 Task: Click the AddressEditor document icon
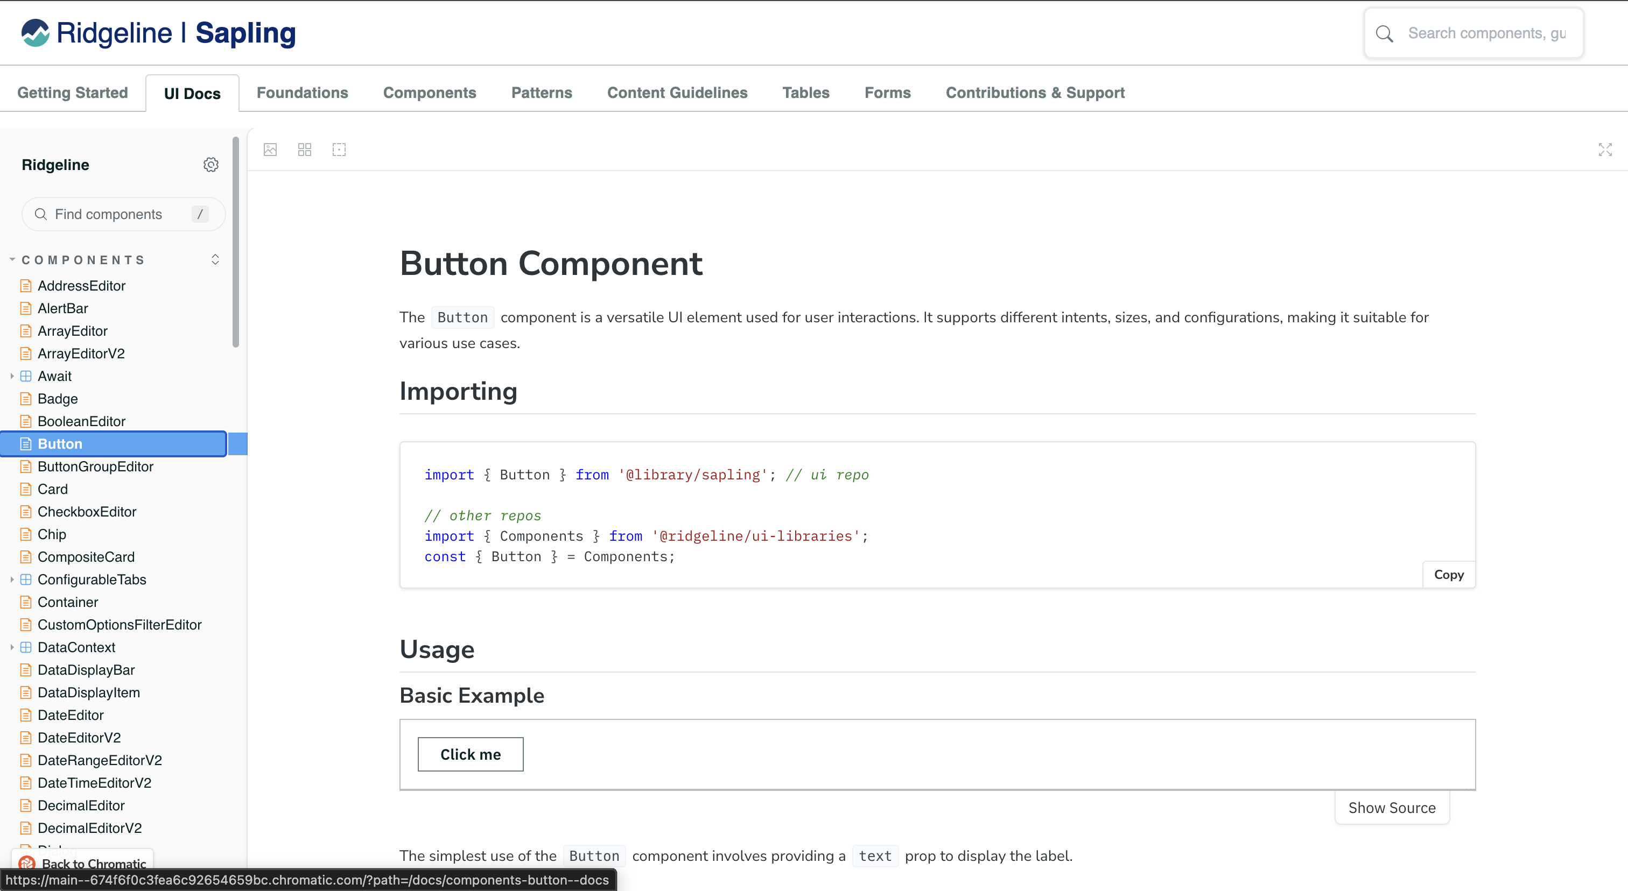coord(26,286)
